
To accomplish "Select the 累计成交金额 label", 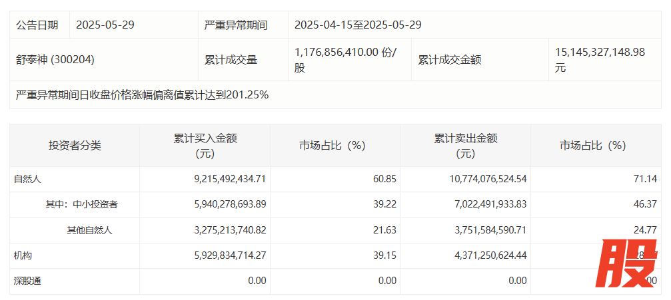I will pyautogui.click(x=449, y=59).
